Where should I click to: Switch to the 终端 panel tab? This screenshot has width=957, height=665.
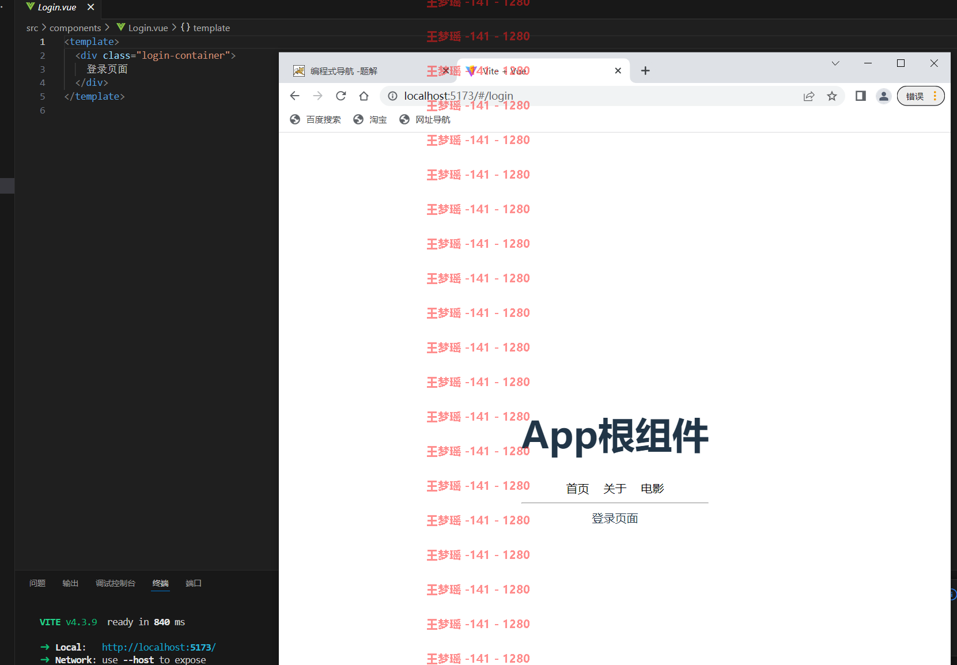160,583
